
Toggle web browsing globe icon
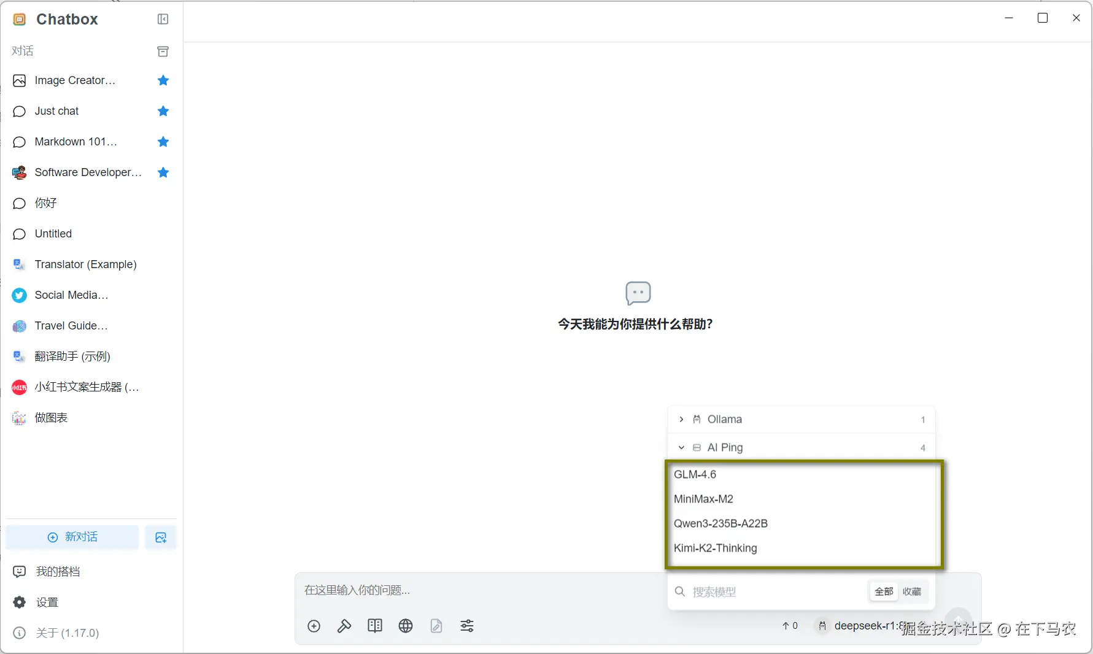[406, 626]
